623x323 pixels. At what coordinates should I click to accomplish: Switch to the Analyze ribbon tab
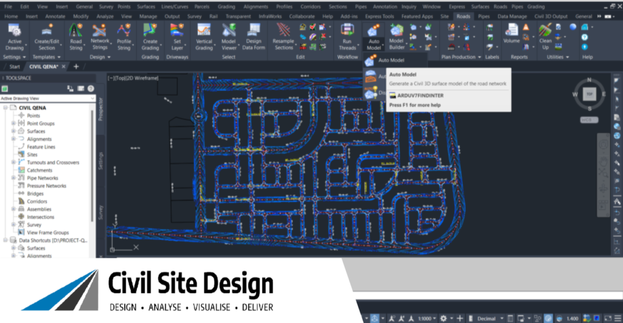pyautogui.click(x=105, y=16)
